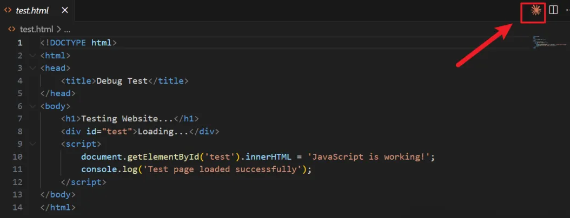Select the test.html editor tab

pos(31,10)
